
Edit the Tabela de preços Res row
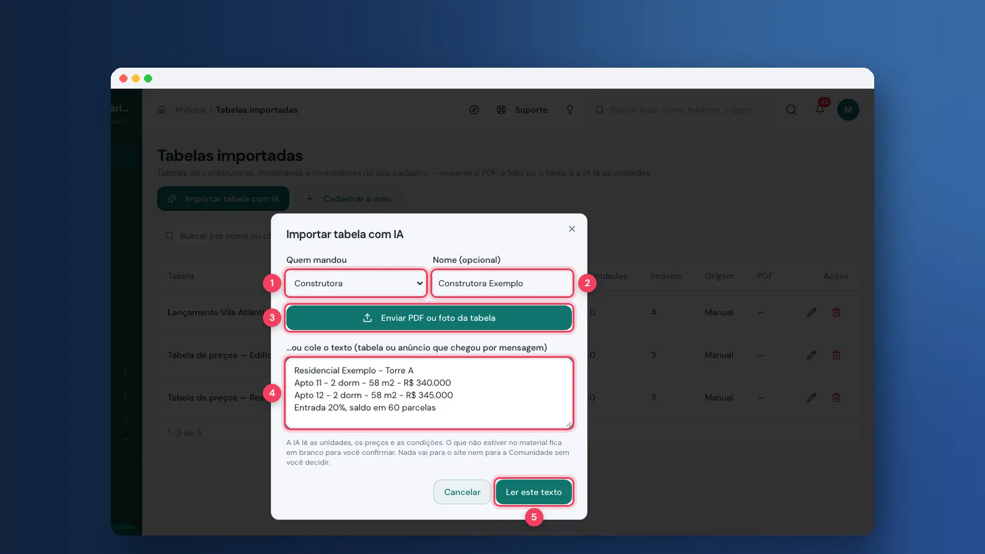click(x=812, y=398)
